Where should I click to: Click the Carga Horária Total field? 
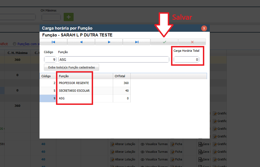click(x=186, y=59)
